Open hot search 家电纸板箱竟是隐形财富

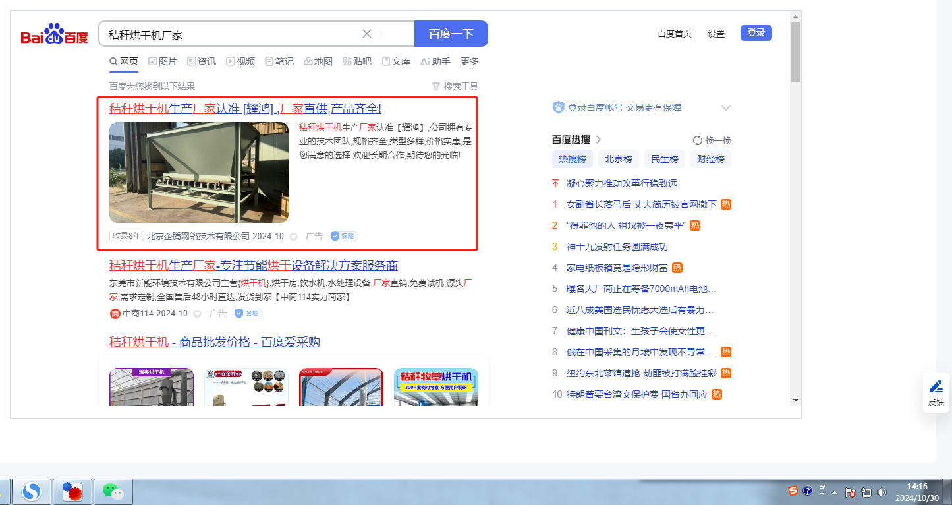(617, 268)
